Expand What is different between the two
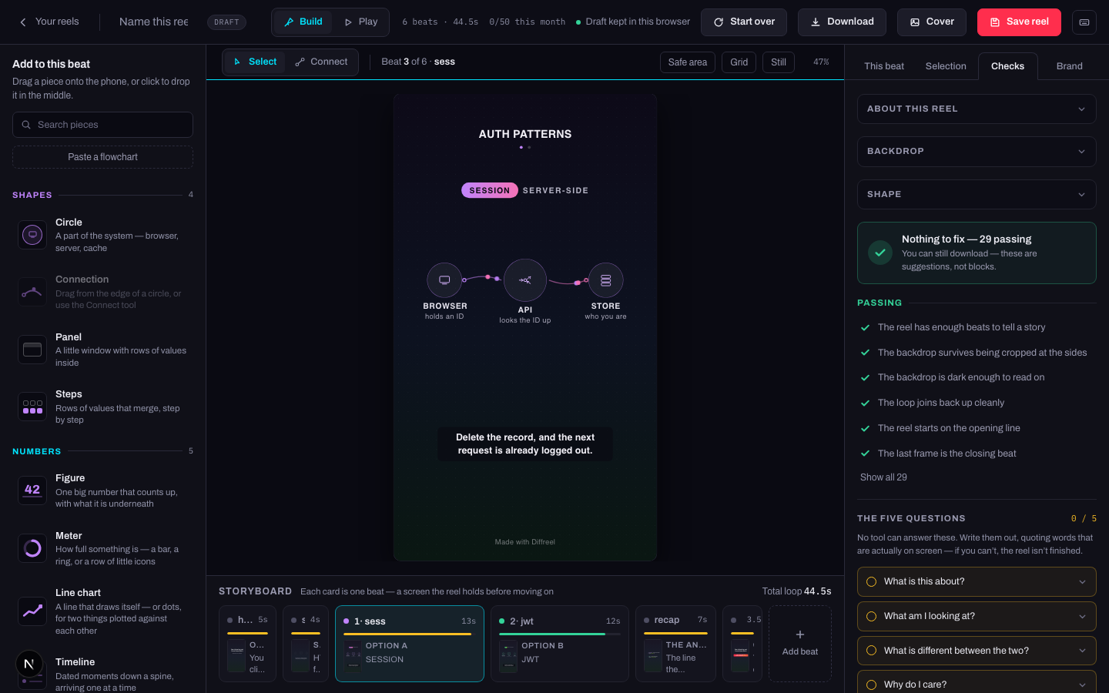The image size is (1109, 693). pyautogui.click(x=977, y=651)
